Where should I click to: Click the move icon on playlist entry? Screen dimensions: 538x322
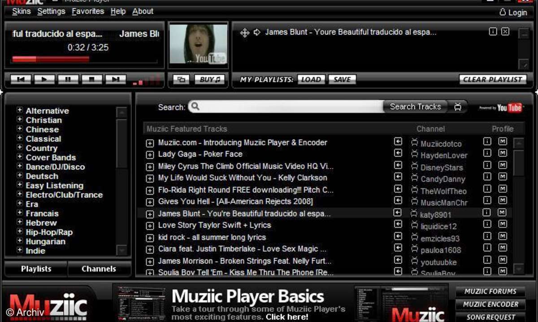245,33
